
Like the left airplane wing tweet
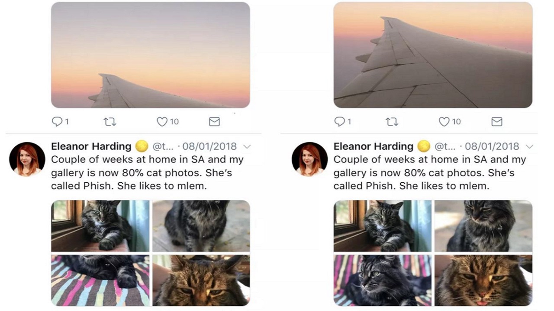click(162, 122)
